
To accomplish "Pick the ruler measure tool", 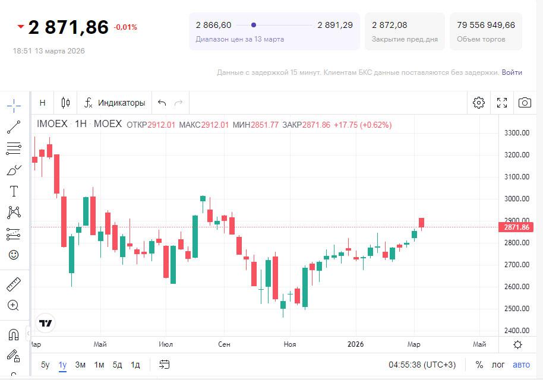I will tap(14, 284).
